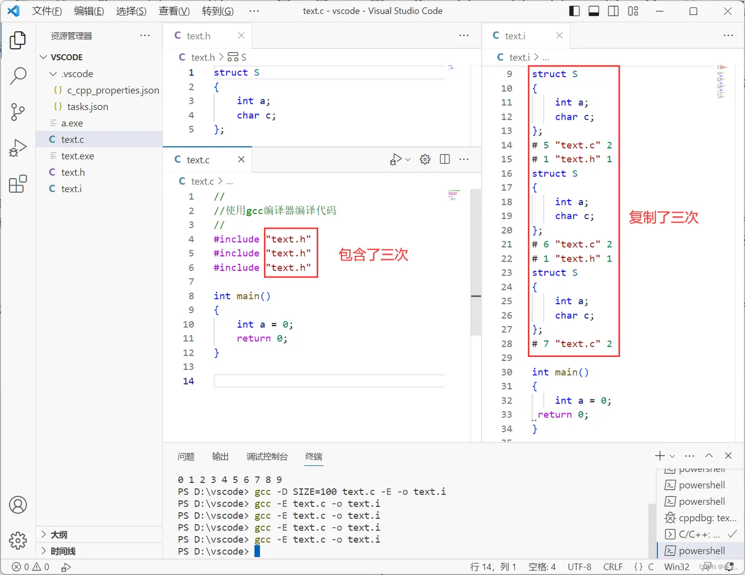Switch to the 问题 panel tab
The height and width of the screenshot is (575, 745).
[x=186, y=456]
